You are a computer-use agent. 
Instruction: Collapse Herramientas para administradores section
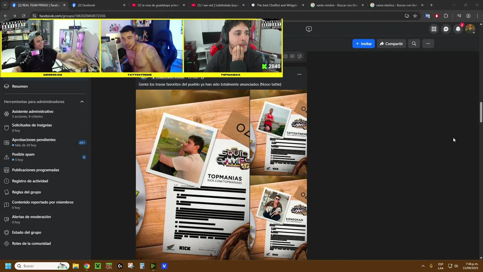[x=82, y=102]
